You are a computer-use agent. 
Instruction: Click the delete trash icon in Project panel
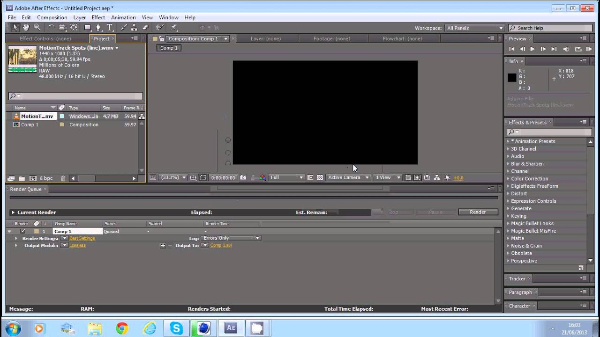[x=63, y=178]
